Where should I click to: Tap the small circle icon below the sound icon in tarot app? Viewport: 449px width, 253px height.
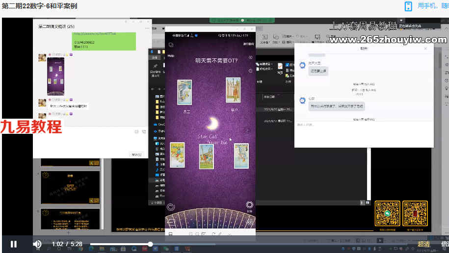[x=250, y=71]
